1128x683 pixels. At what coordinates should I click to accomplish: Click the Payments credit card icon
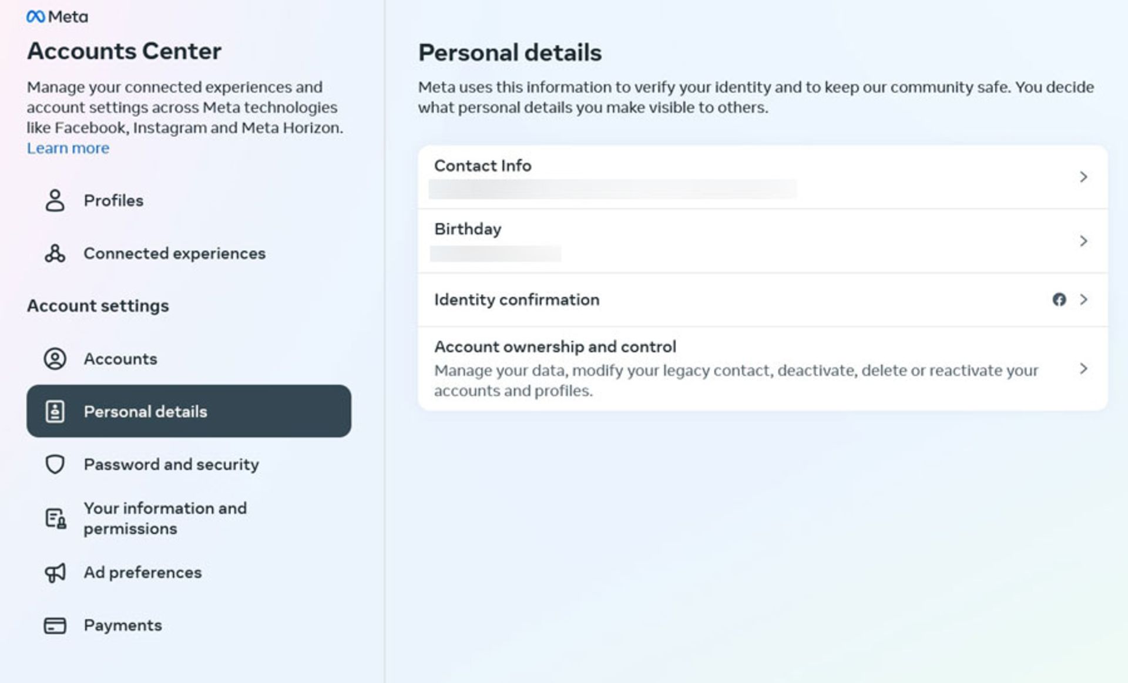(x=55, y=625)
